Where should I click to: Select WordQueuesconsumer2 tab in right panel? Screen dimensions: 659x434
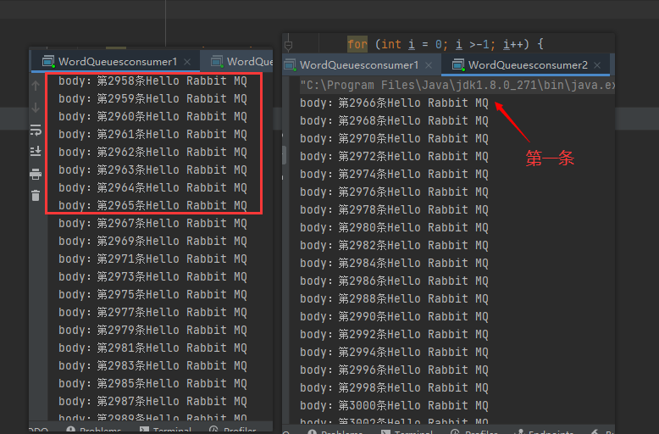(x=528, y=64)
